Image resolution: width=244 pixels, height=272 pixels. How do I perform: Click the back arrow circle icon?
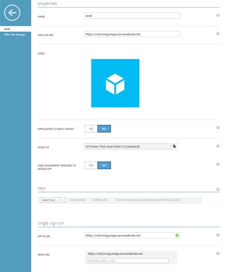click(x=12, y=13)
